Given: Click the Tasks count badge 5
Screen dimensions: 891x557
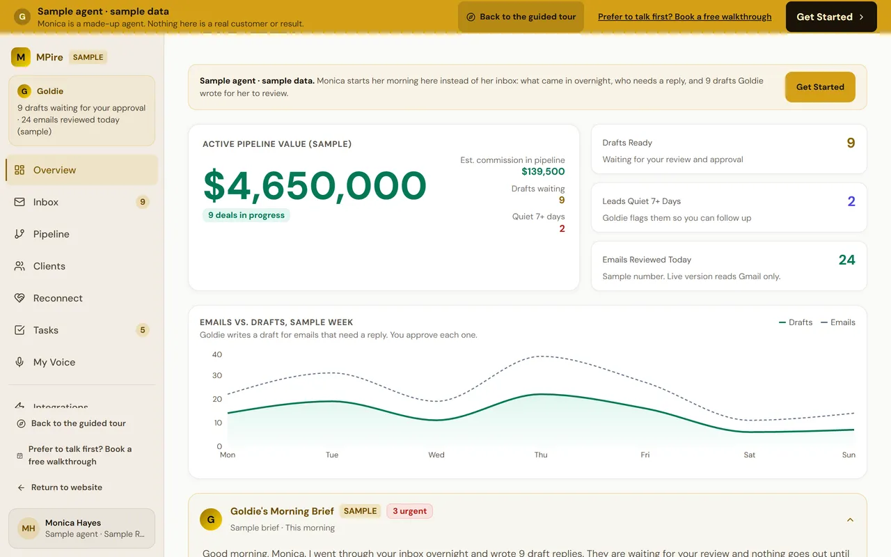Looking at the screenshot, I should click(143, 330).
